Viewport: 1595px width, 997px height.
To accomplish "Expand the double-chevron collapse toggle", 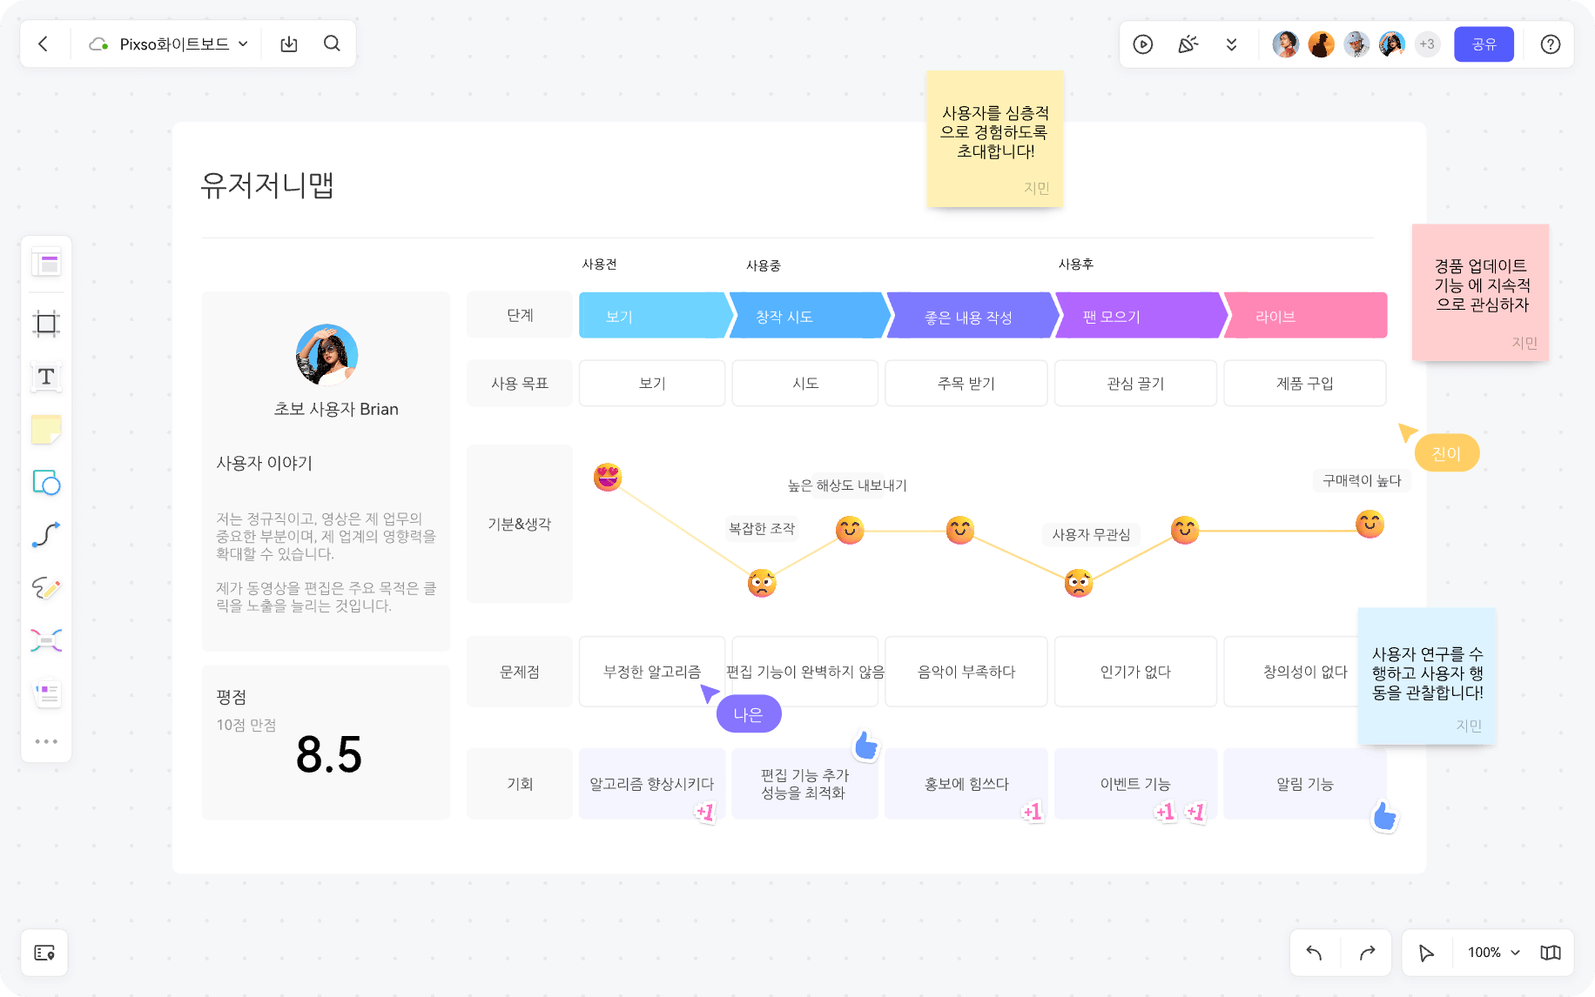I will tap(1231, 44).
